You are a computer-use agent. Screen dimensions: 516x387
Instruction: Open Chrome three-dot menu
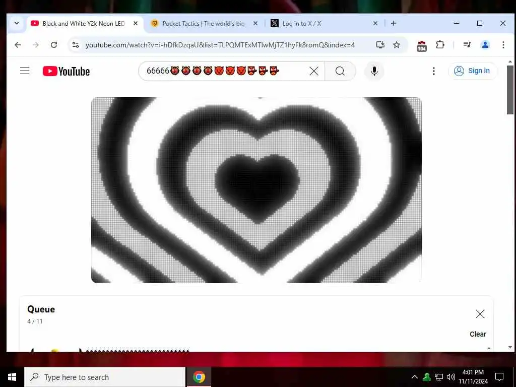503,45
